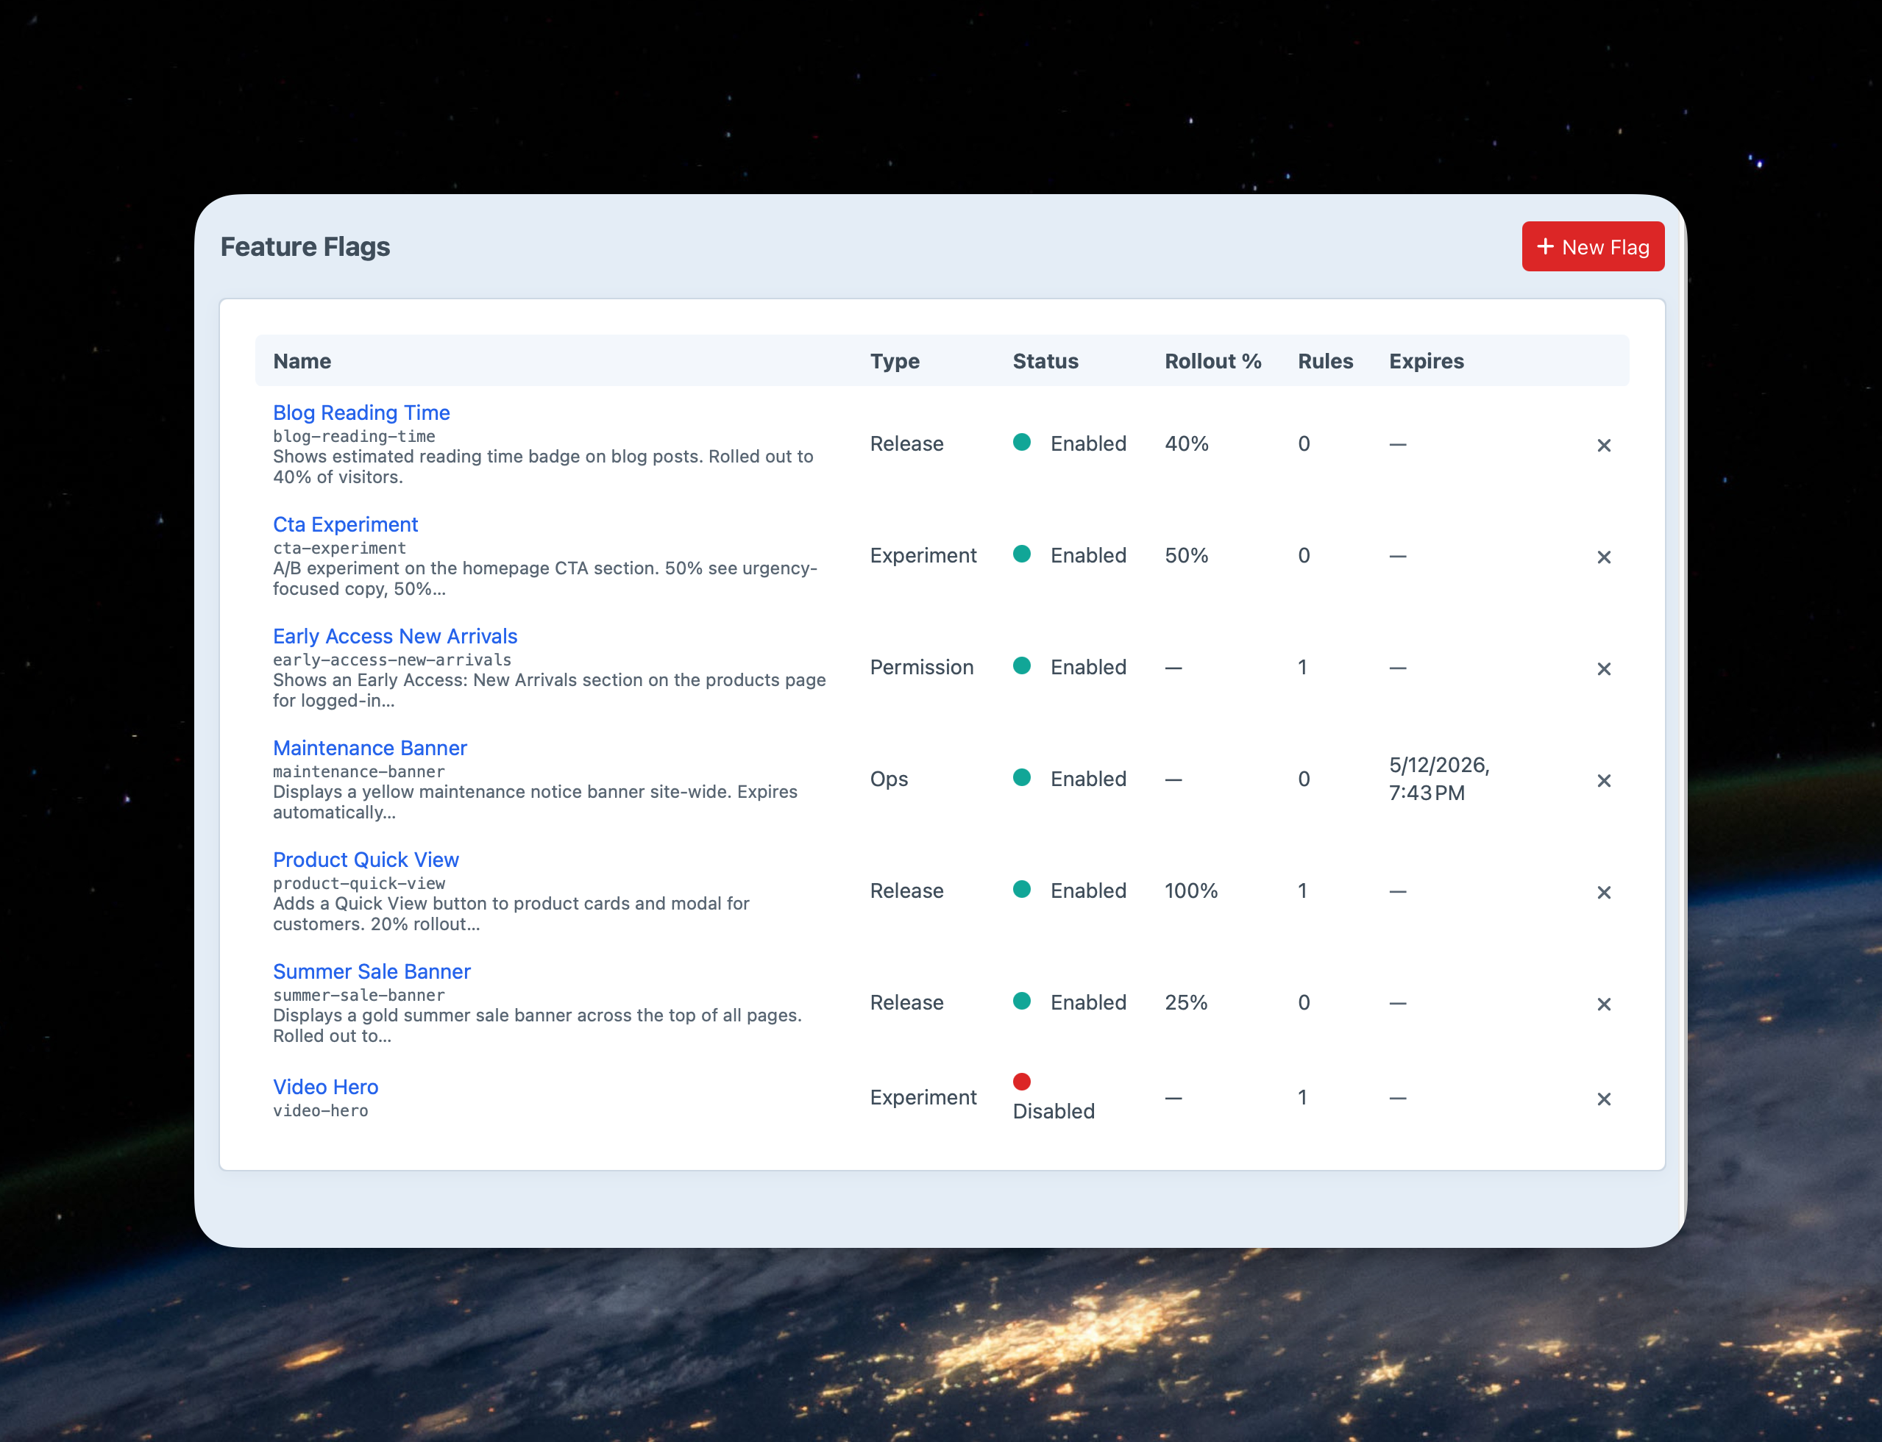The height and width of the screenshot is (1442, 1882).
Task: Click the Release type in Summer Sale row
Action: tap(906, 1002)
